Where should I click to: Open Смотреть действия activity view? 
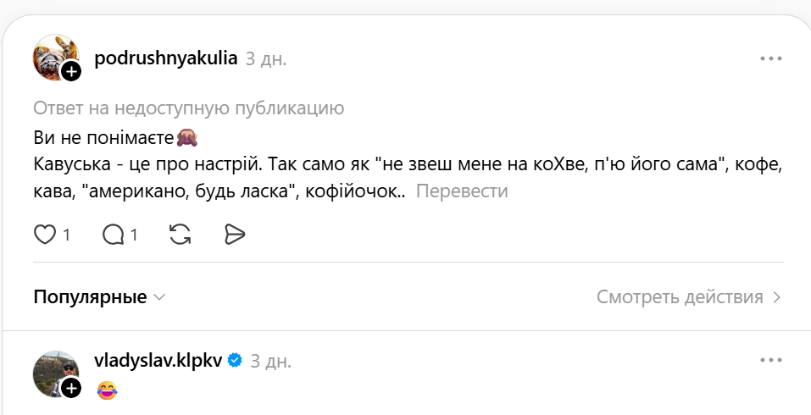point(688,297)
